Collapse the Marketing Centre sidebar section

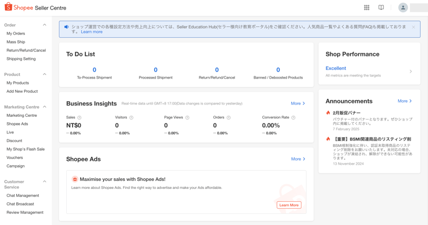tap(45, 107)
